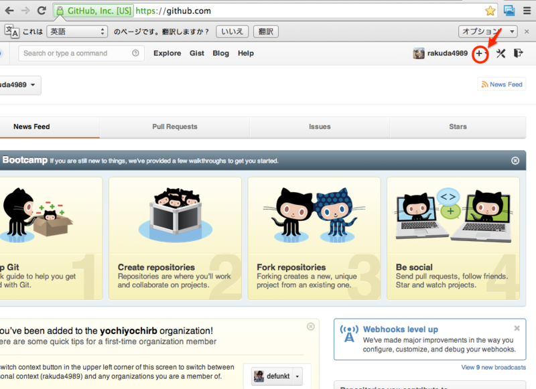Viewport: 536px width, 389px height.
Task: Open the language dropdown showing 英語
Action: tap(77, 31)
